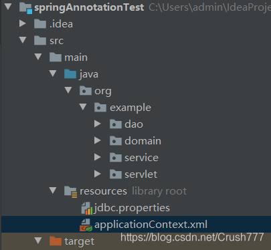Expand the service package arrow
271x250 pixels.
pos(98,157)
